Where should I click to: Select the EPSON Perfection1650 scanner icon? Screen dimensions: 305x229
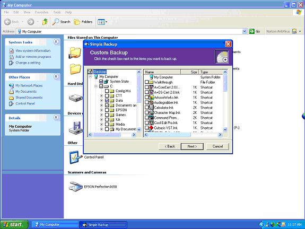(76, 187)
